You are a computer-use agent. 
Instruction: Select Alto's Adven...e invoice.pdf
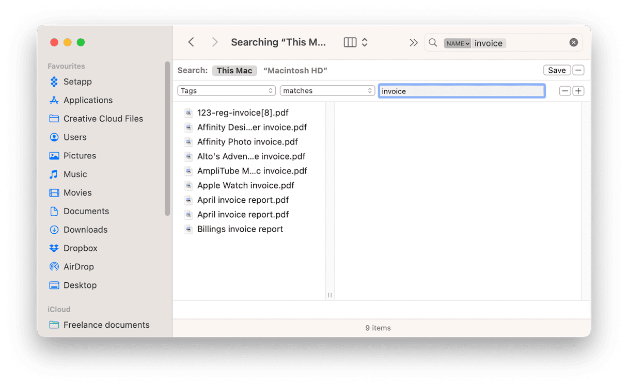pos(251,156)
